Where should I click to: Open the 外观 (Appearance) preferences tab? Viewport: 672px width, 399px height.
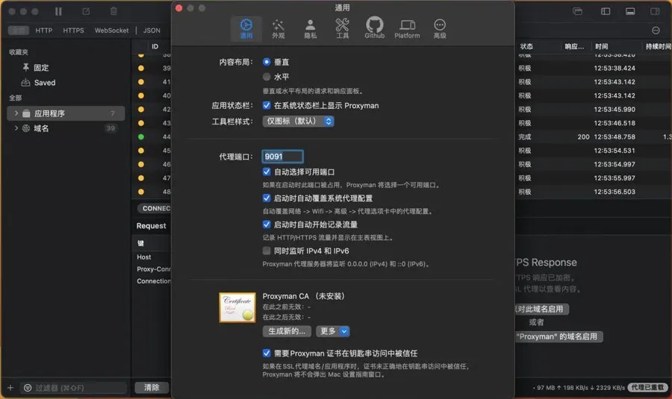[278, 29]
